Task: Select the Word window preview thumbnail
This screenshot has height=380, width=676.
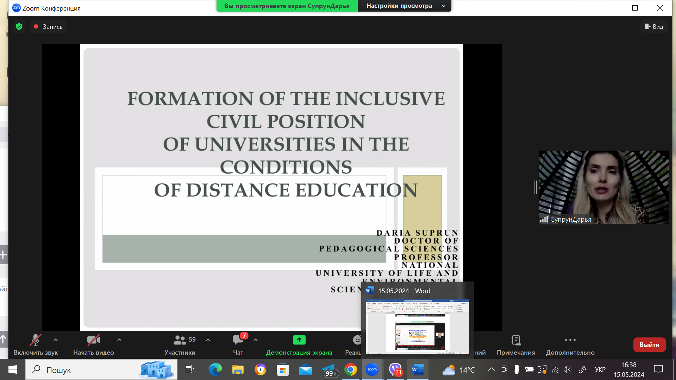Action: 417,327
